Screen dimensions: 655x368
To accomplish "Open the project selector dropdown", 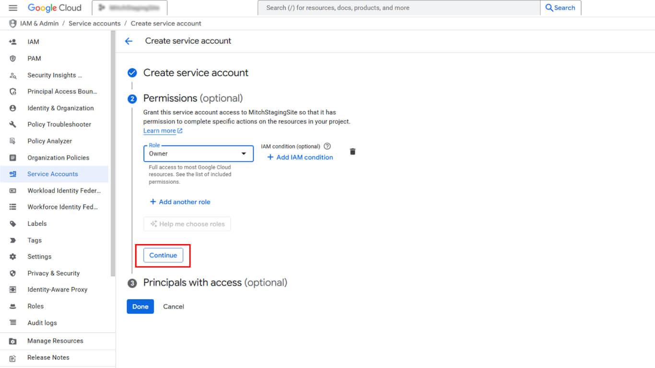I will click(129, 8).
